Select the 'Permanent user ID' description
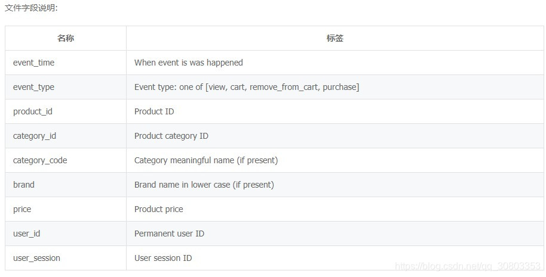The image size is (546, 277). 169,234
